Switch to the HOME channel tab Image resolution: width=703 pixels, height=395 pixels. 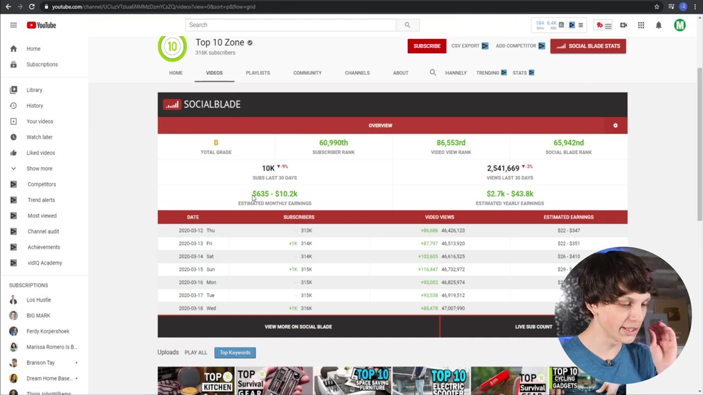[x=176, y=72]
